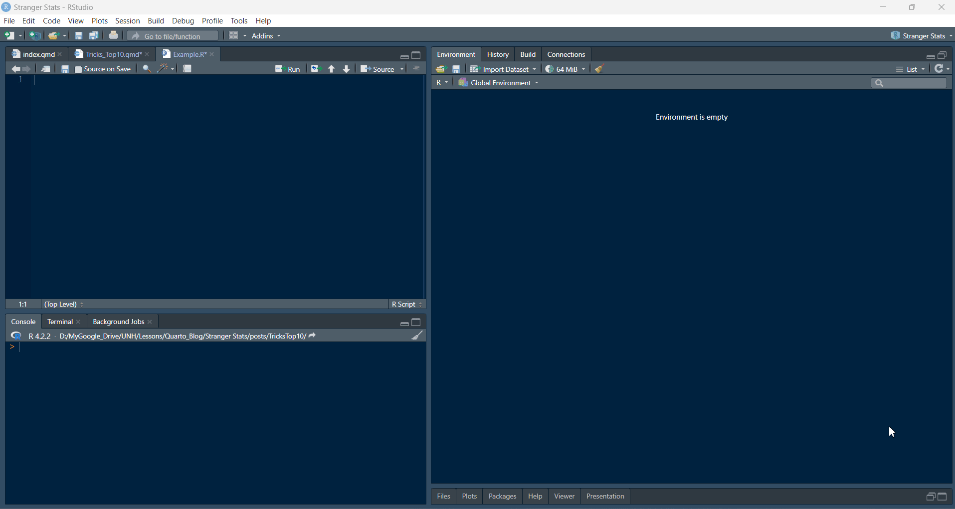The width and height of the screenshot is (955, 509).
Task: Open the Code menu
Action: coord(51,21)
